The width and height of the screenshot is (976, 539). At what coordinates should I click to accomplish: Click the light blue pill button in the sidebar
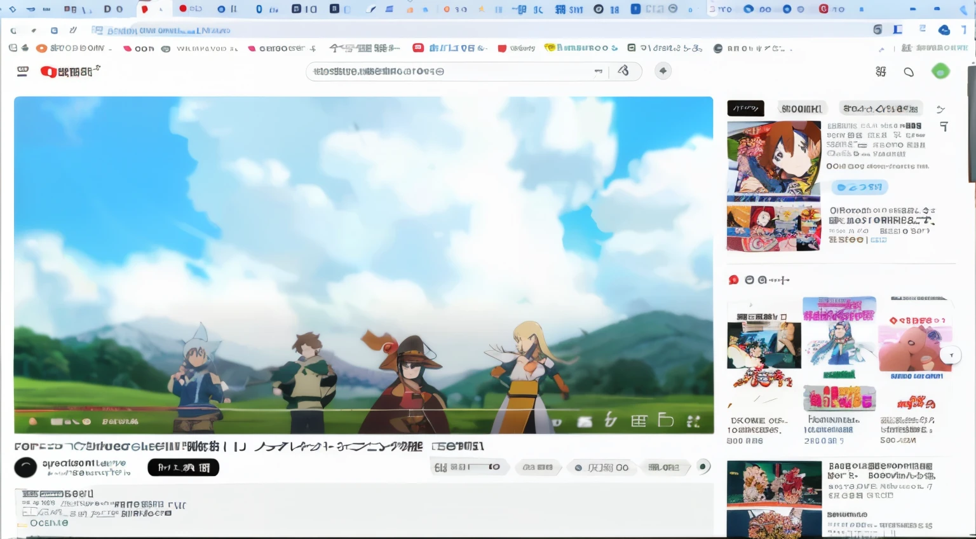[860, 188]
